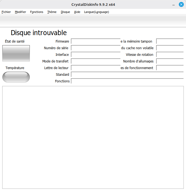Click the mémoire tampon value field
Viewport: 186px width, 191px height.
170,41
